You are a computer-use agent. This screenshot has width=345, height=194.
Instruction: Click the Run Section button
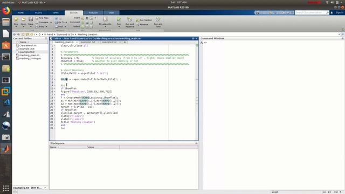[x=144, y=20]
